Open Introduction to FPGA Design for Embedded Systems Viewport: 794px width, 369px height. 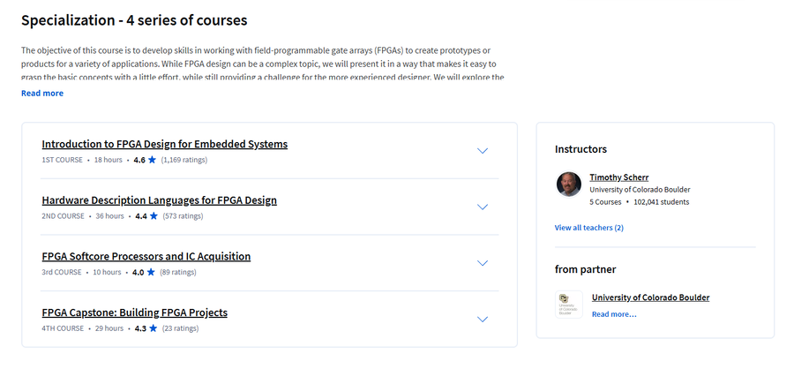(165, 144)
